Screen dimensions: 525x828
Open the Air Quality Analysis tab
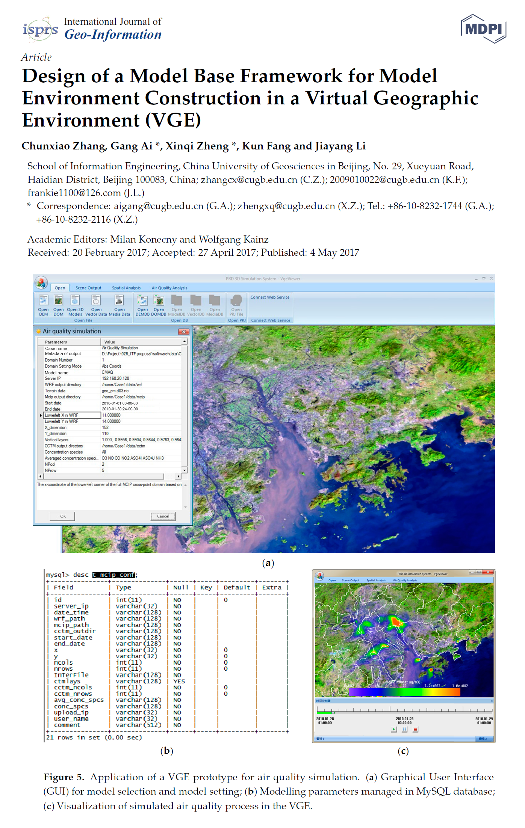[x=169, y=288]
